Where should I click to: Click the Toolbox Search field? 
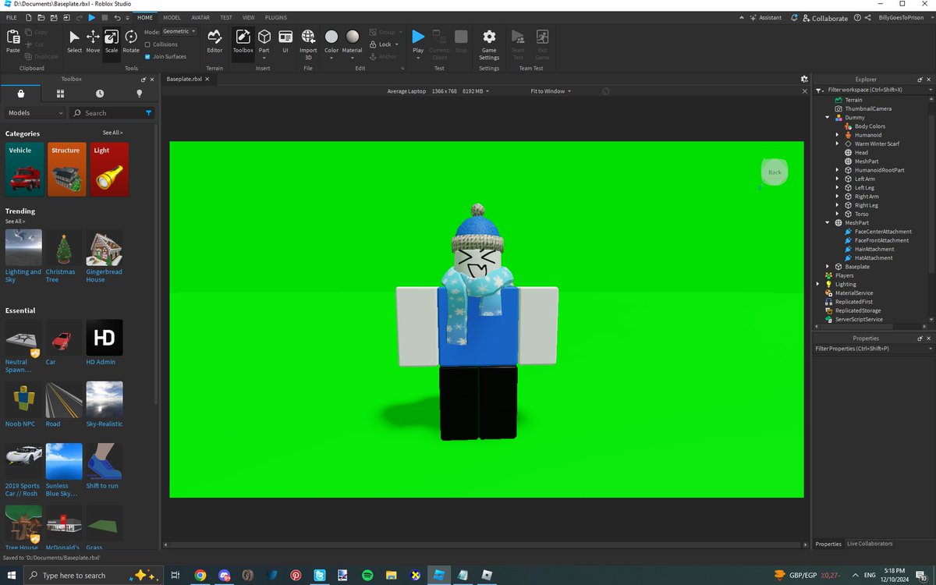[111, 113]
